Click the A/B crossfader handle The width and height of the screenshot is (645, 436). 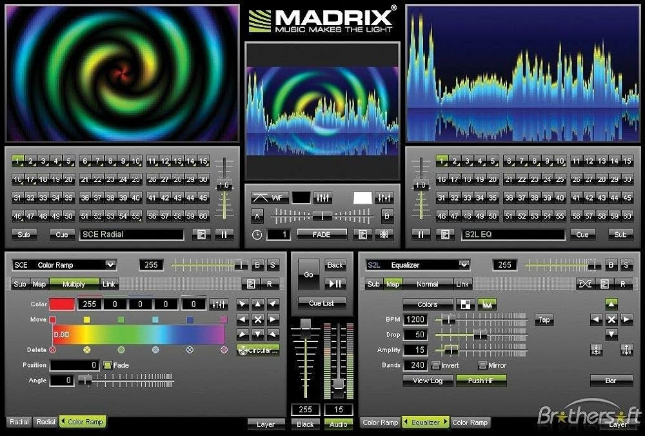tap(322, 215)
